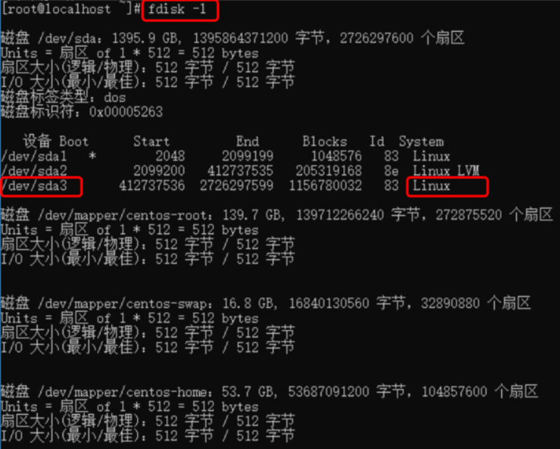Click the highlighted Linux system value for sda3
560x449 pixels.
432,186
